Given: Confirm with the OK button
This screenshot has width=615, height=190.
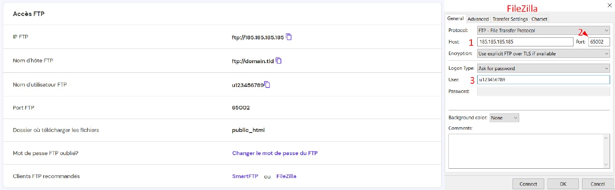Looking at the screenshot, I should (x=563, y=184).
